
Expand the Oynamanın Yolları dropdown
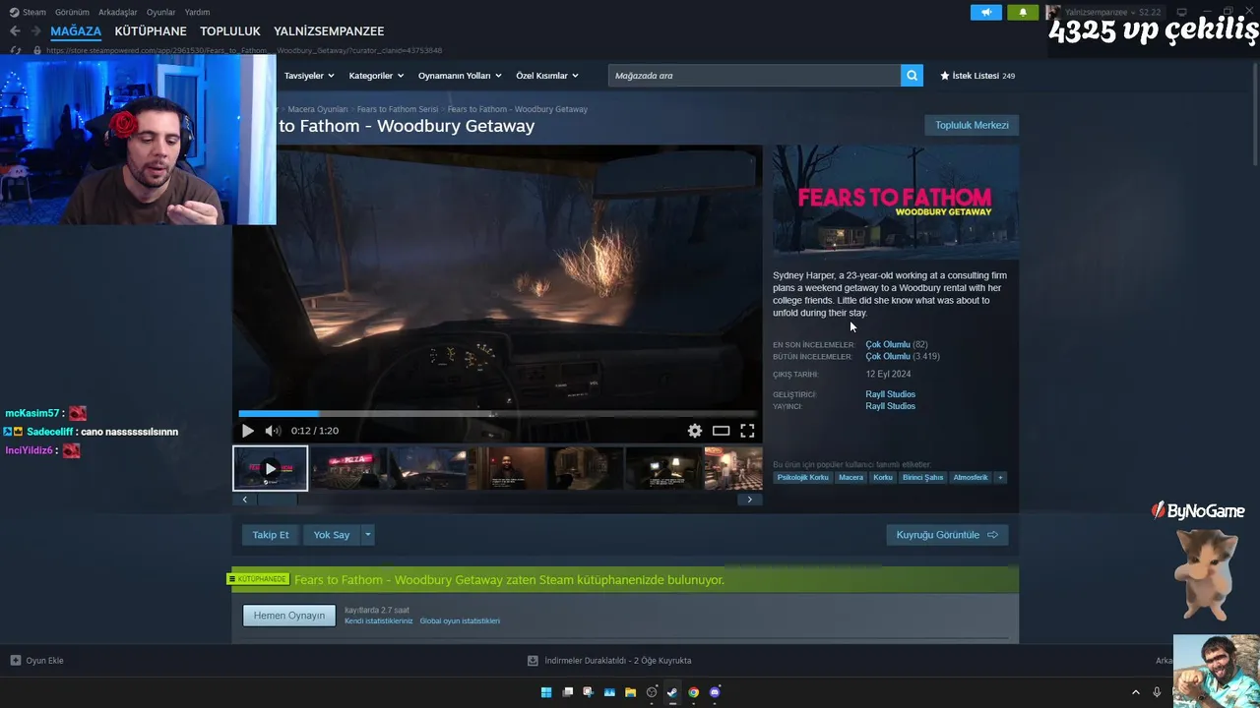[460, 76]
